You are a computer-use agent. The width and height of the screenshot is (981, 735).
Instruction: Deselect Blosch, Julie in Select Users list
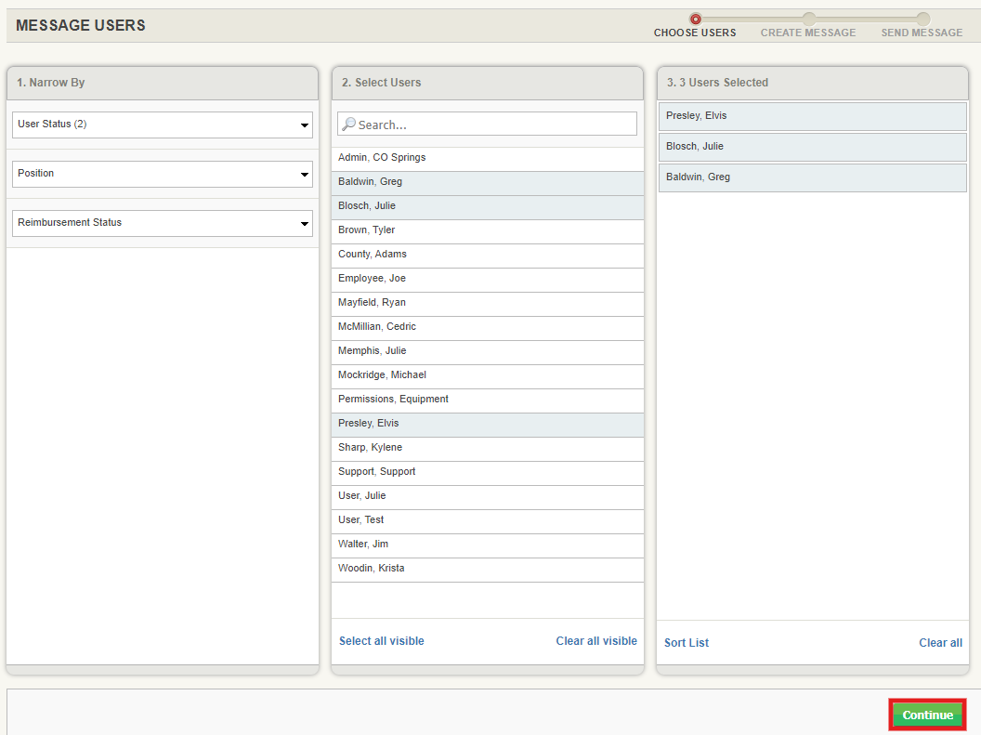click(x=488, y=205)
